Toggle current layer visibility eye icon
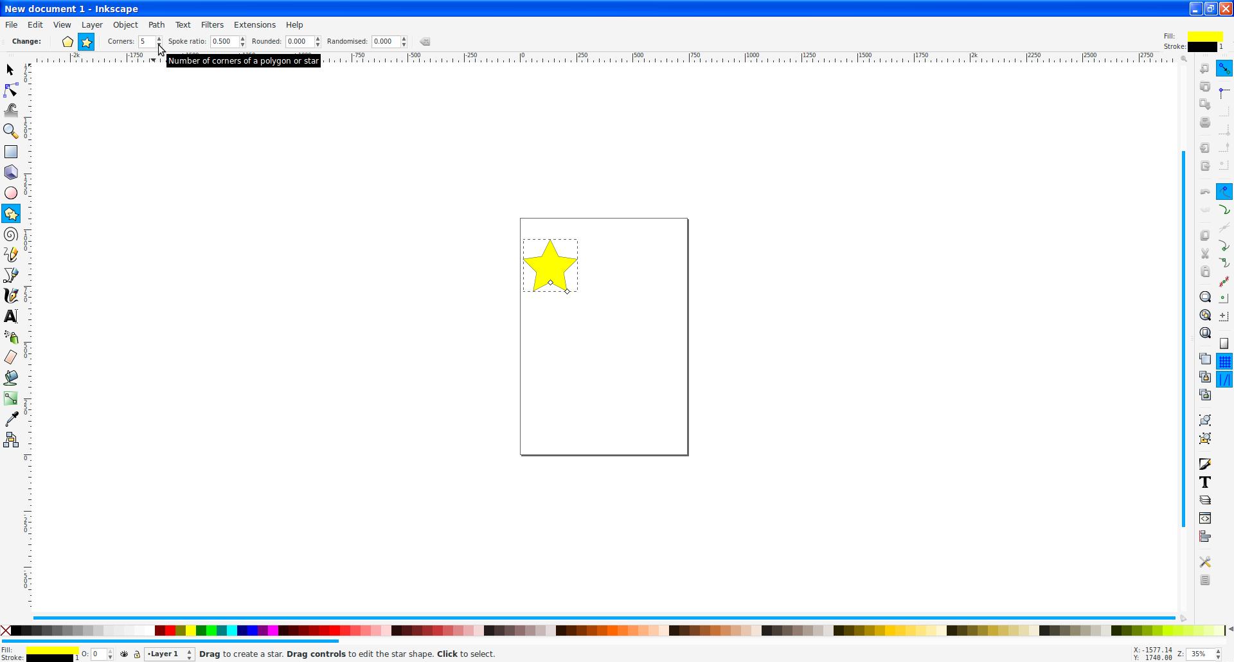Viewport: 1234px width, 662px height. click(x=124, y=654)
